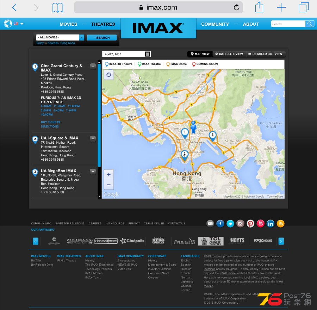Viewport: 317px width, 310px height.
Task: Switch to Satellite View
Action: pyautogui.click(x=229, y=54)
